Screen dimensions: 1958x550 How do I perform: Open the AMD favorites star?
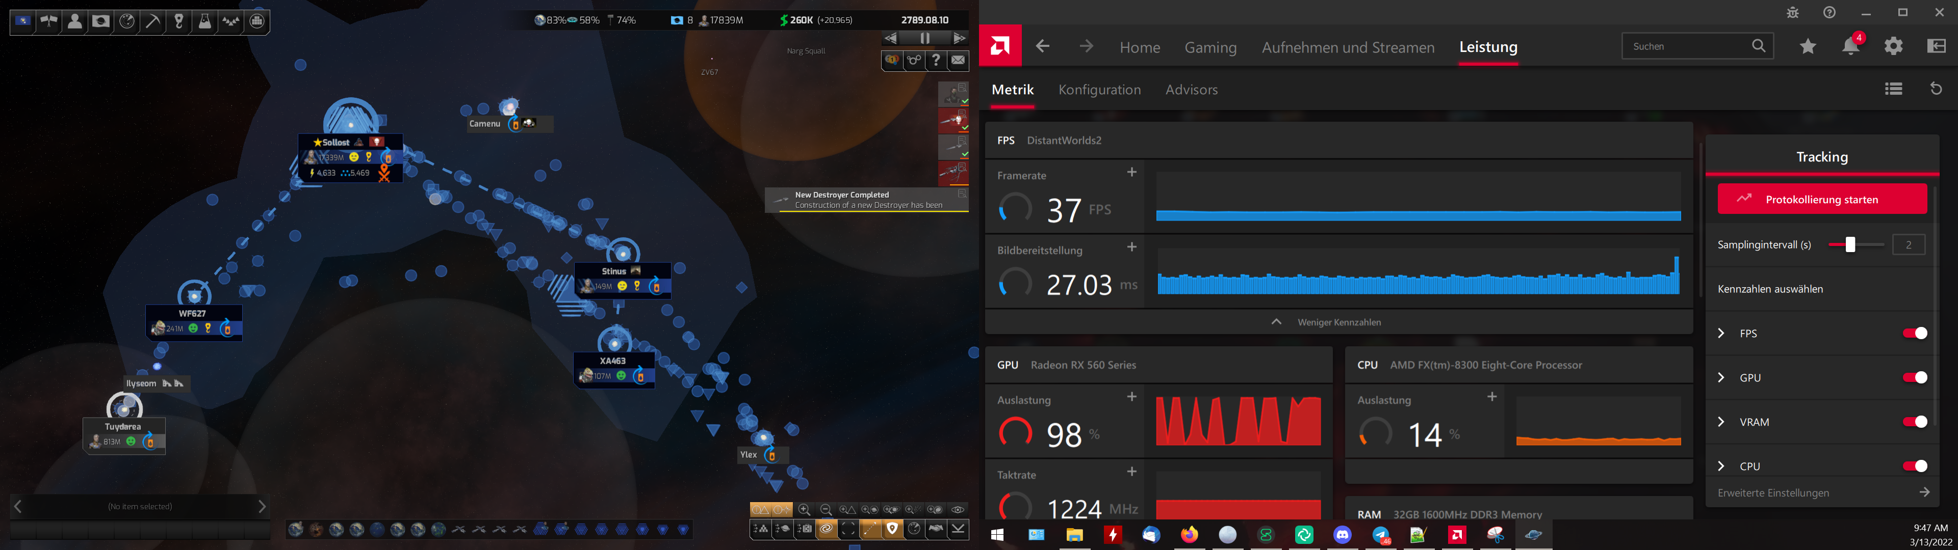[x=1808, y=46]
